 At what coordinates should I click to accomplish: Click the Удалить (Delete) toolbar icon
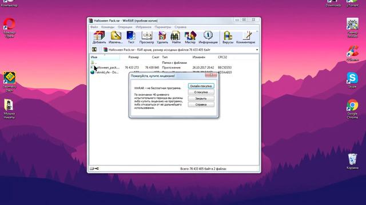tap(162, 37)
